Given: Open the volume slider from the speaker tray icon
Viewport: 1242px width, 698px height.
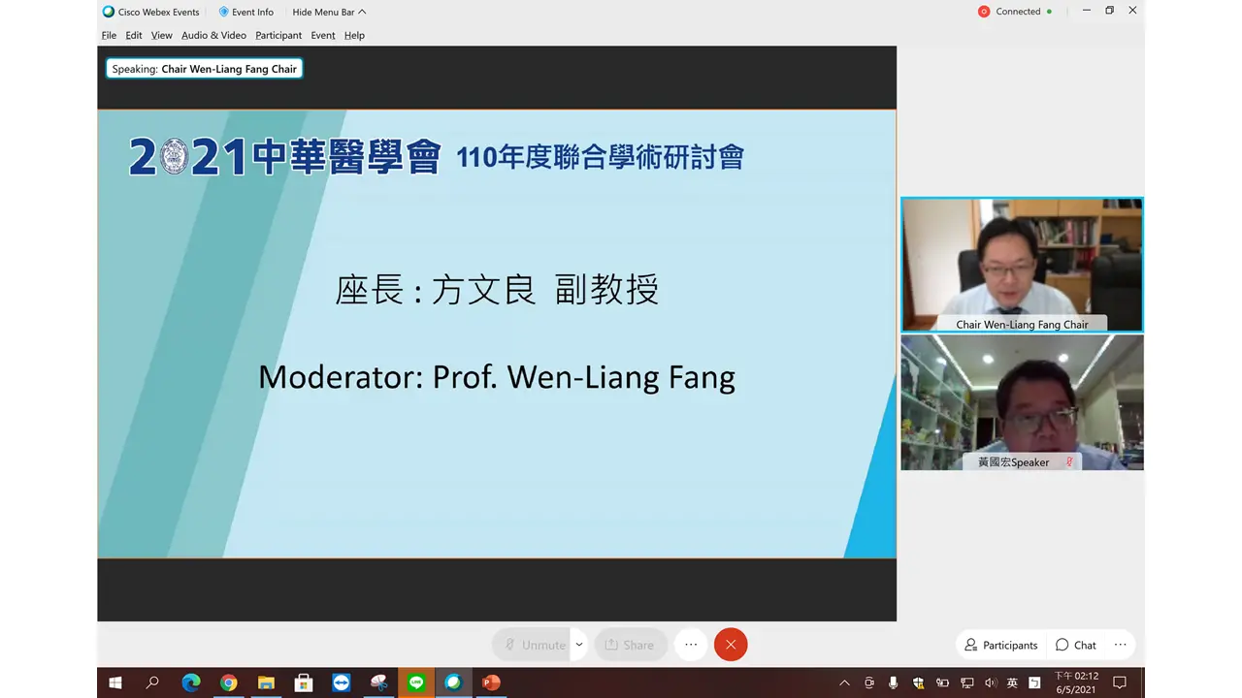Looking at the screenshot, I should [991, 682].
